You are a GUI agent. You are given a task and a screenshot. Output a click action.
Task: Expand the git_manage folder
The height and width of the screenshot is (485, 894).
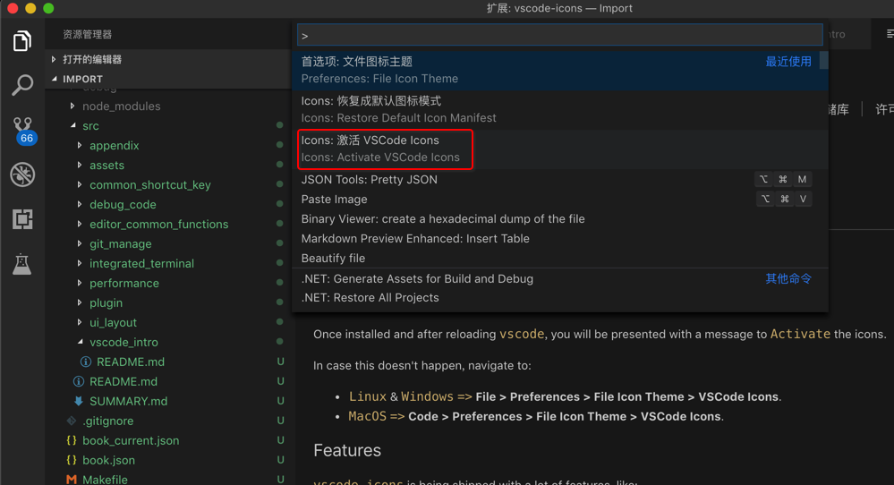(80, 243)
